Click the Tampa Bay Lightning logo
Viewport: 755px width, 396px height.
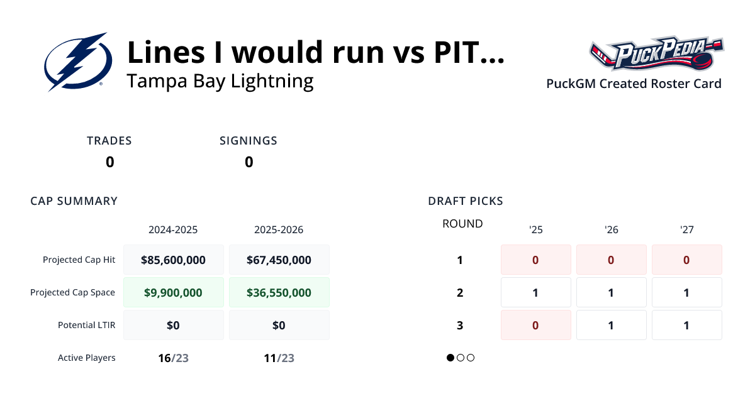pos(78,62)
